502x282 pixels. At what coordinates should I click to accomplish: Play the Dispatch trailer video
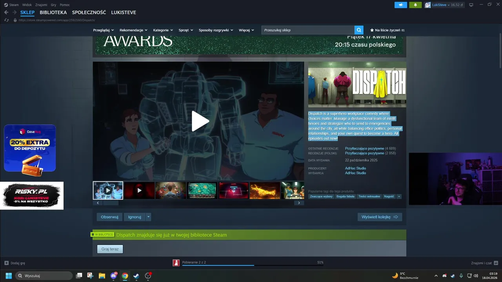(200, 121)
